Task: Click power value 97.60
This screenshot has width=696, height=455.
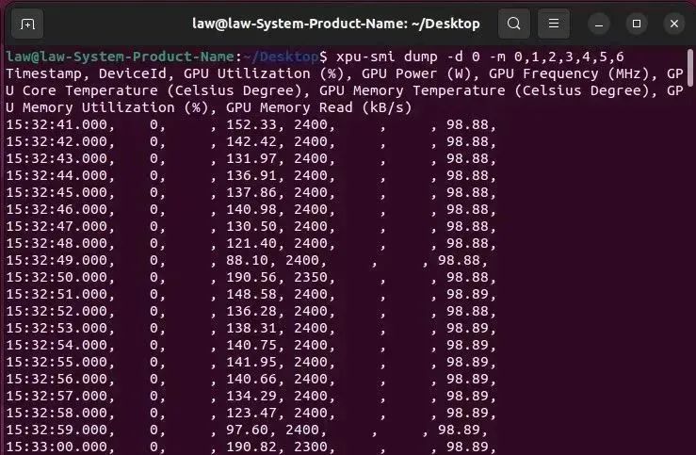Action: click(x=248, y=430)
